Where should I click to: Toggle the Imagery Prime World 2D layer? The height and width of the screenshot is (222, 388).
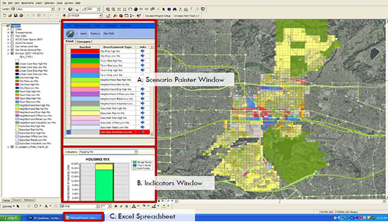click(x=12, y=147)
